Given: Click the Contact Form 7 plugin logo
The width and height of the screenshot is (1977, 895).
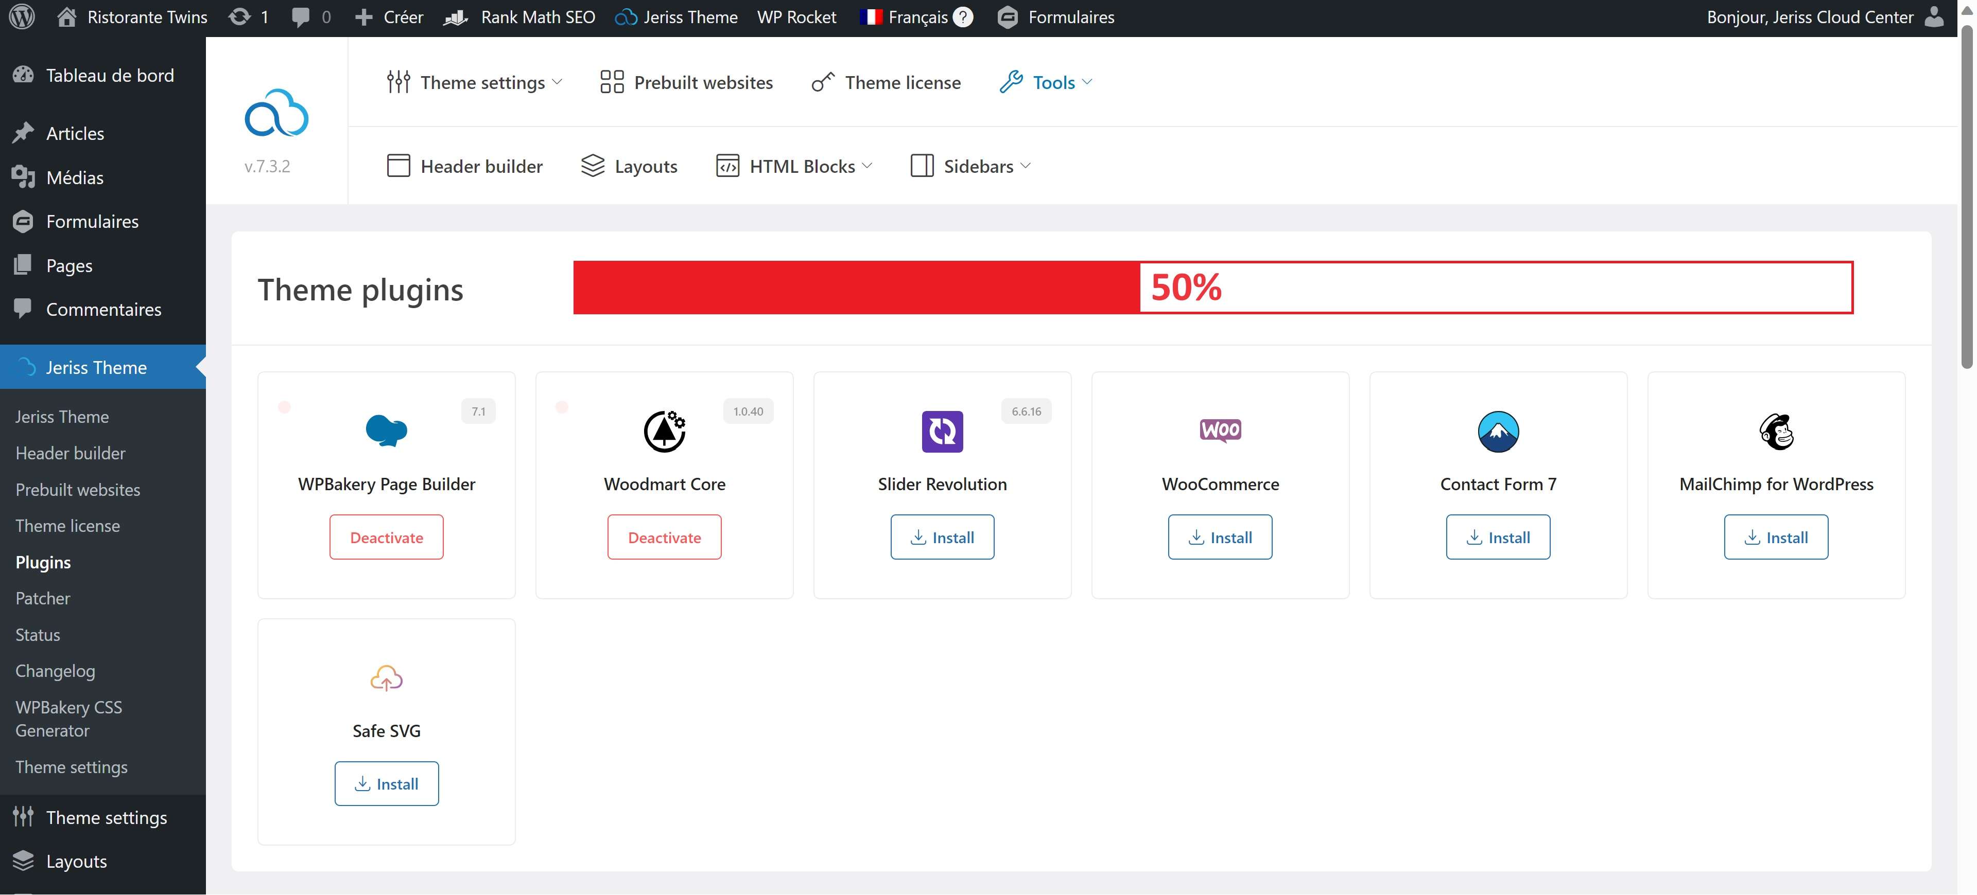Looking at the screenshot, I should [1498, 432].
